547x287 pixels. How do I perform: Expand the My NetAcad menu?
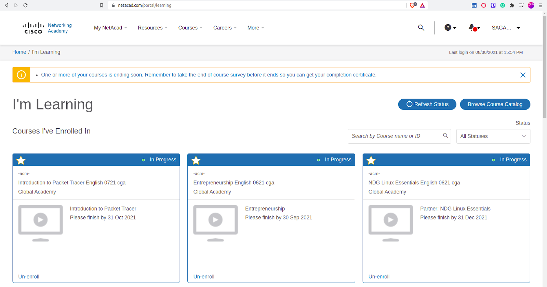pyautogui.click(x=110, y=28)
